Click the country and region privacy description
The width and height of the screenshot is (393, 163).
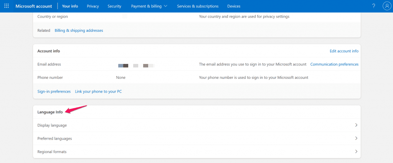coord(244,16)
